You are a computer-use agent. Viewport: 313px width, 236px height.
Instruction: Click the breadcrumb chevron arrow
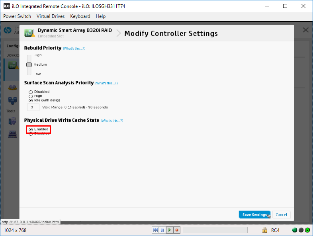pyautogui.click(x=119, y=33)
